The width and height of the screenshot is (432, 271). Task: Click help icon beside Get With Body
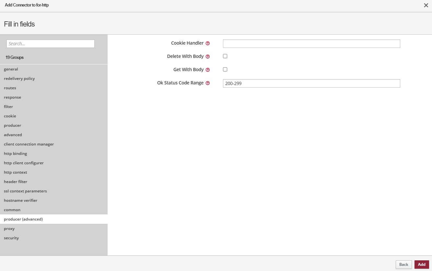pos(208,70)
